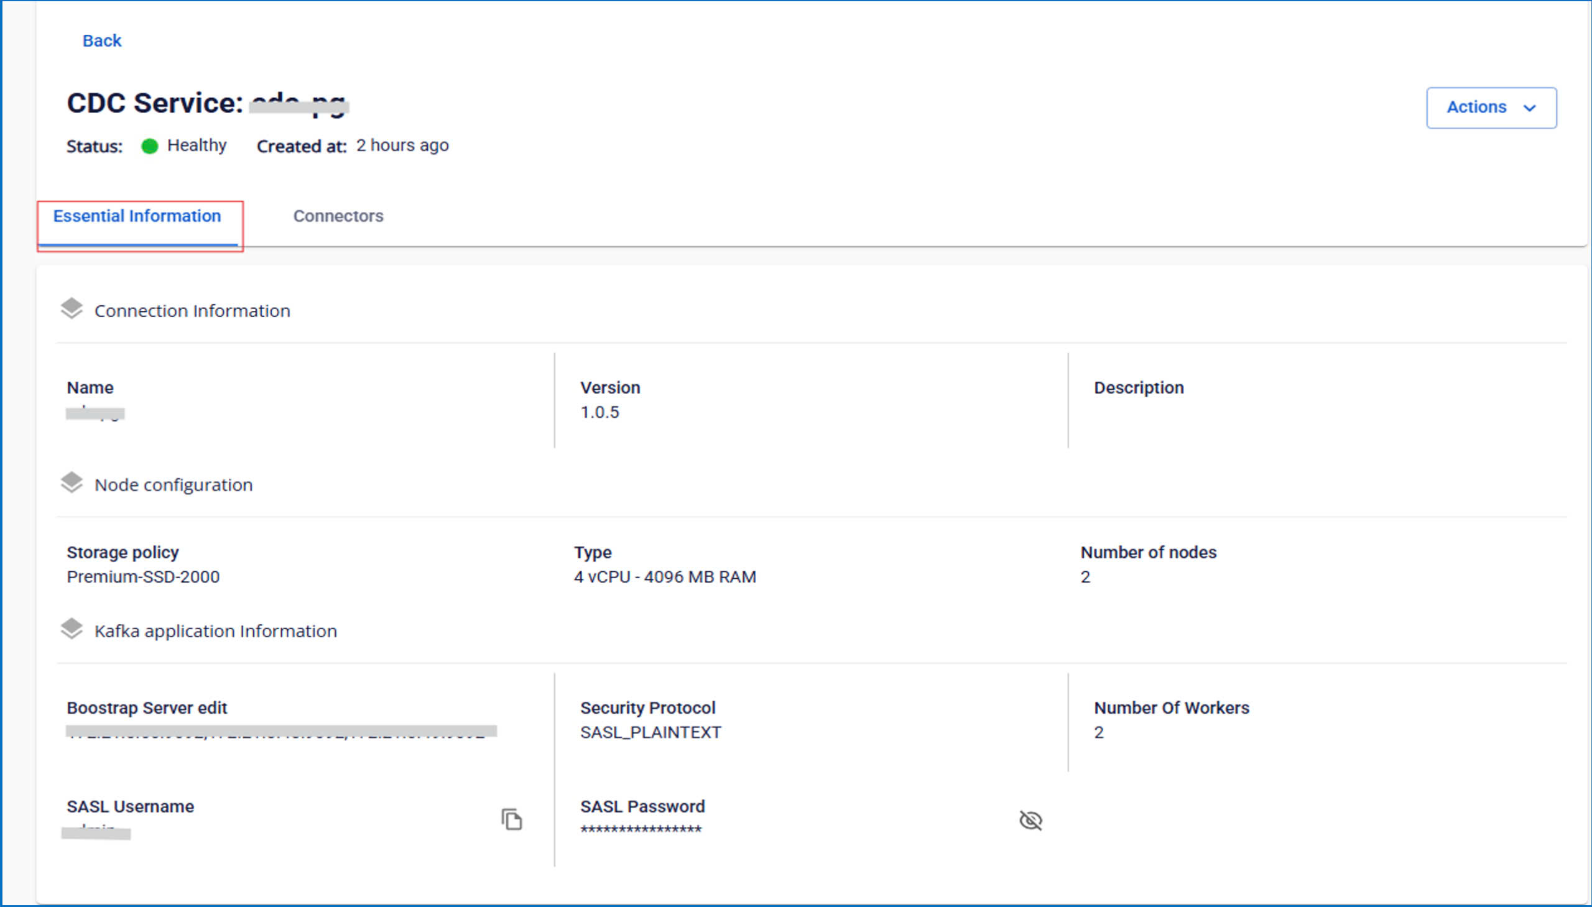The image size is (1592, 907).
Task: Click the Created at label
Action: [x=302, y=146]
